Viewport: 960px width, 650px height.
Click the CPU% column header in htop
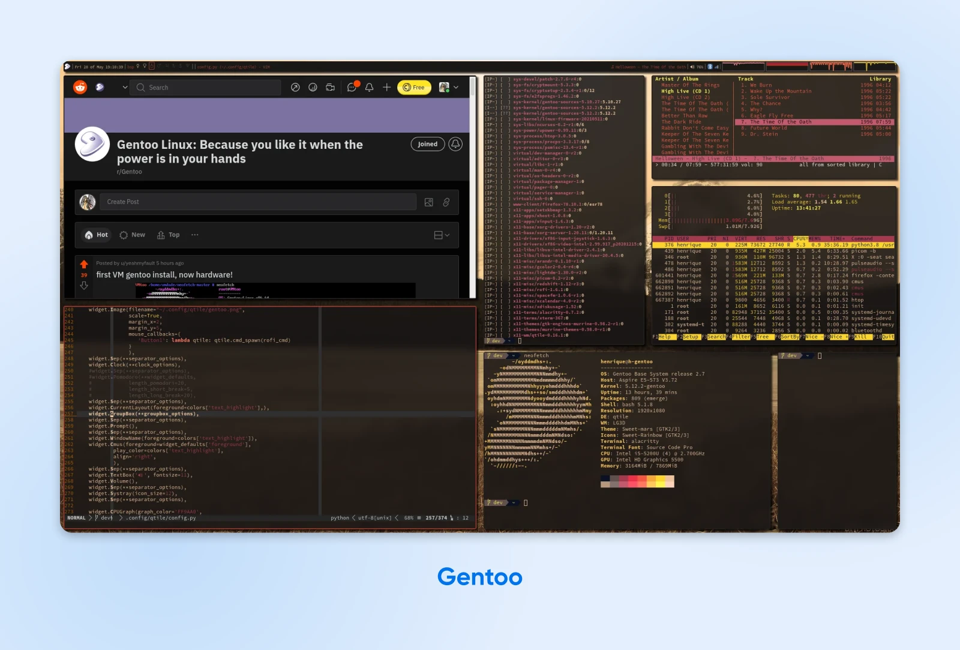pos(800,238)
